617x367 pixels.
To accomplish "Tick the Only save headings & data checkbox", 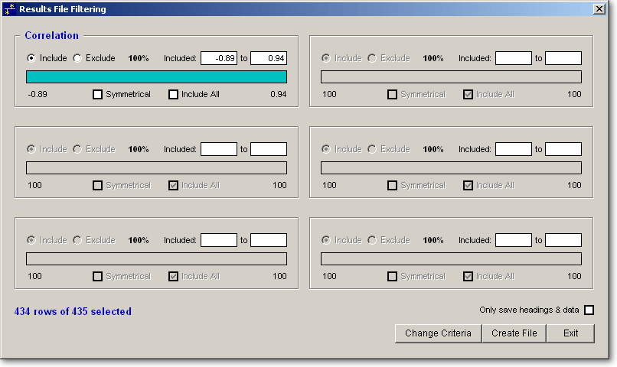I will click(589, 310).
